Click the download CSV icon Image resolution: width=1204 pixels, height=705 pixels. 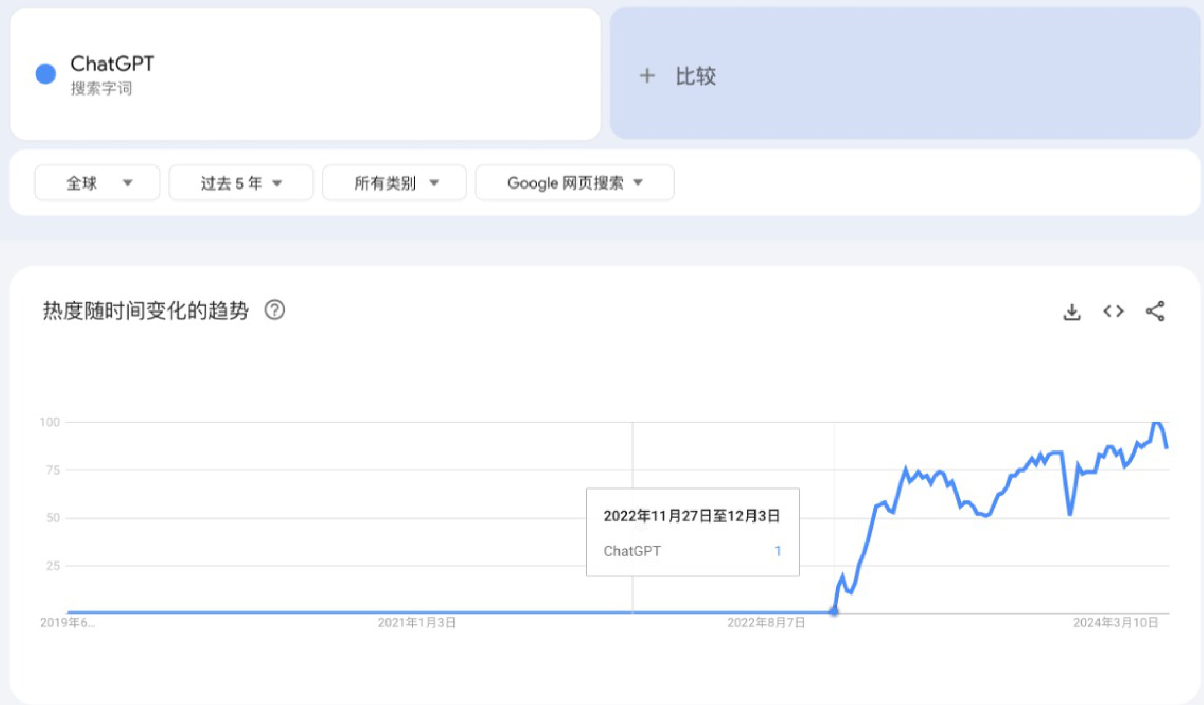(1072, 312)
